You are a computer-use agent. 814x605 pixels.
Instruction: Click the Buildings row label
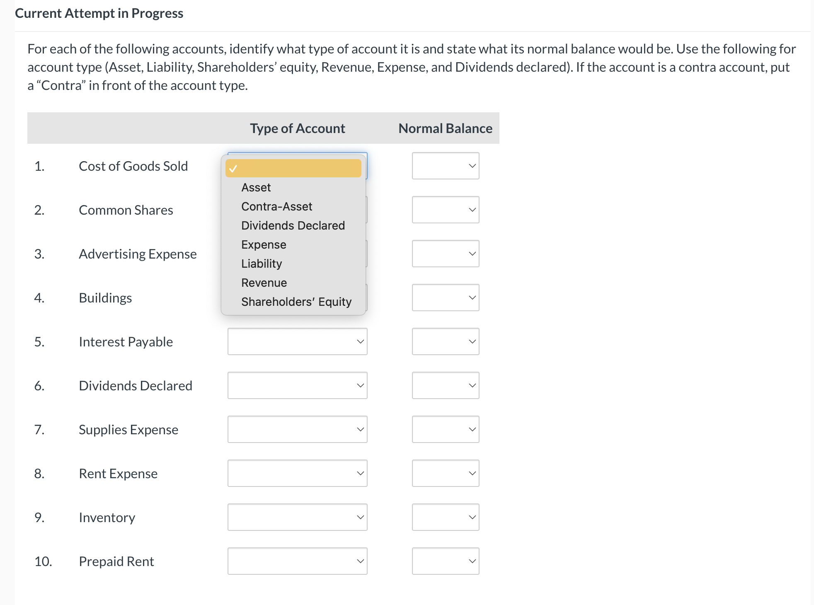[x=105, y=298]
